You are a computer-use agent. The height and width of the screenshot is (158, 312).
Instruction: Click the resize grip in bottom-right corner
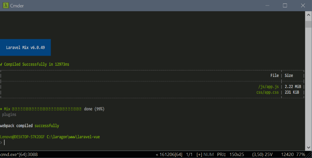[x=309, y=155]
